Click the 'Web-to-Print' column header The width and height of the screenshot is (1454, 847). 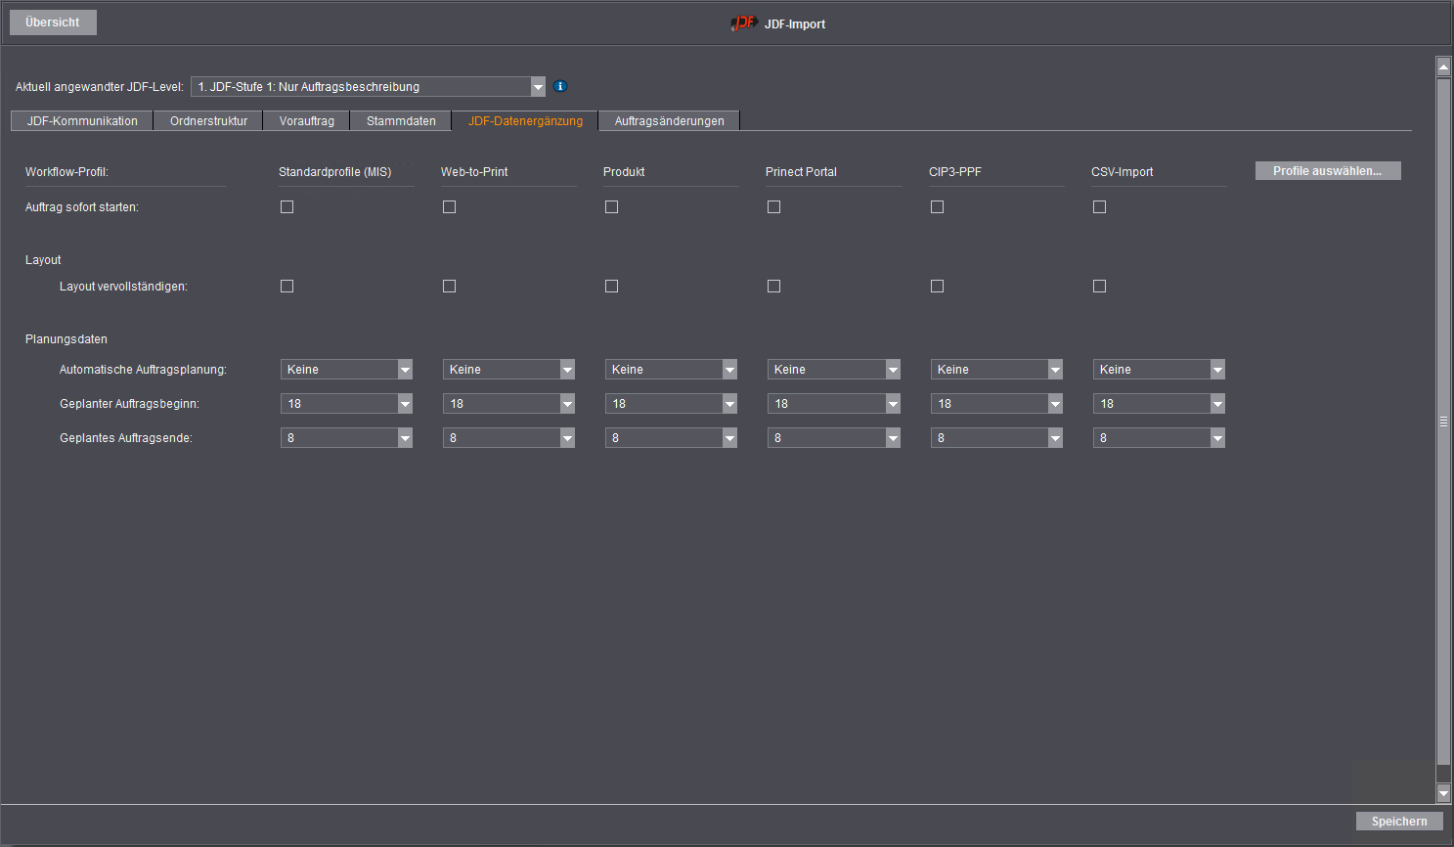pyautogui.click(x=474, y=171)
